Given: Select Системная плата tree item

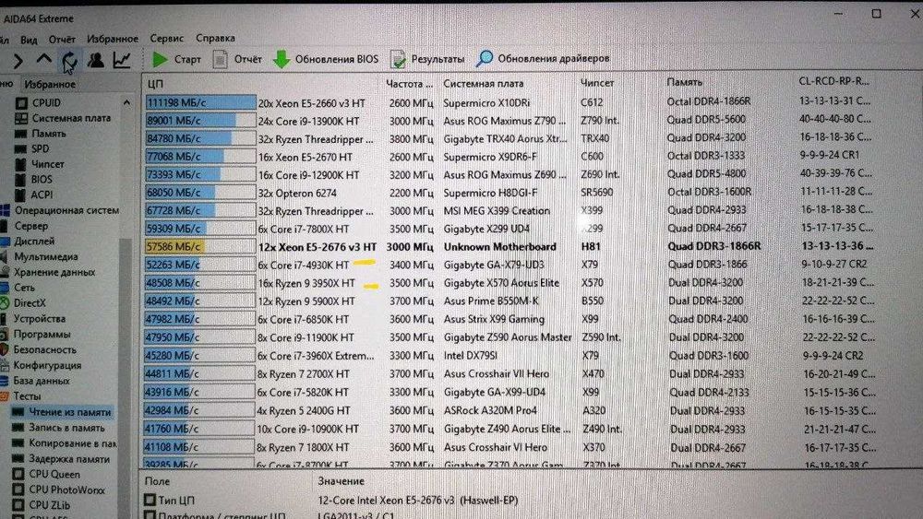Looking at the screenshot, I should [63, 118].
